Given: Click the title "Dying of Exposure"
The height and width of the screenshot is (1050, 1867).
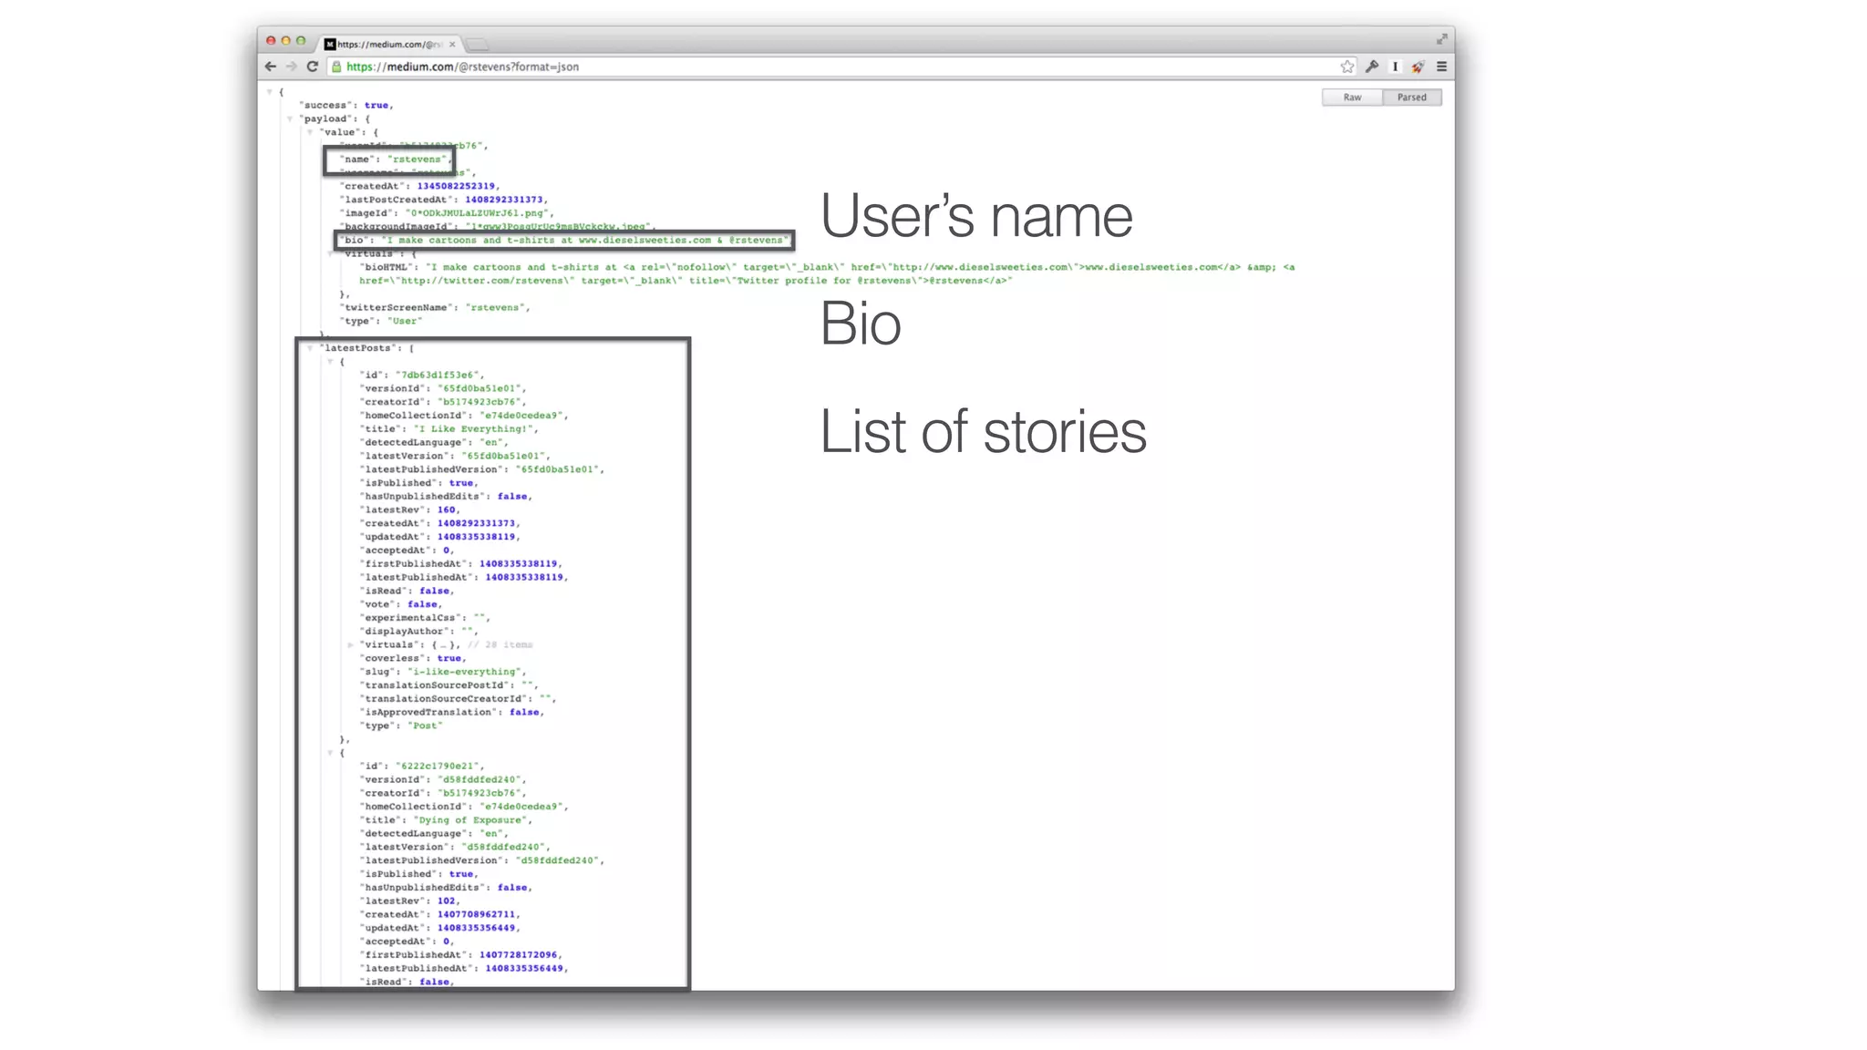Looking at the screenshot, I should point(471,820).
